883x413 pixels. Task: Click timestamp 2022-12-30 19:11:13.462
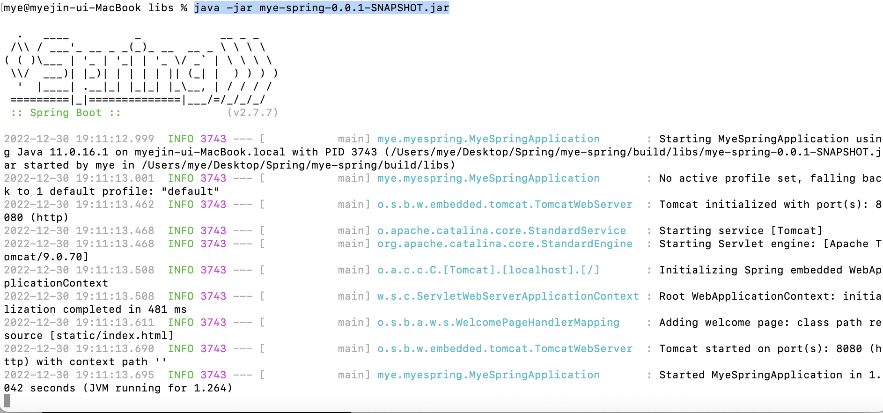79,205
